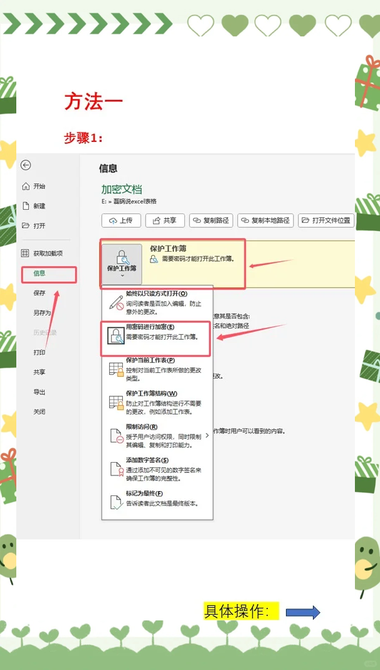Choose 打印 in the sidebar menu
Screen dimensions: 380x670
pyautogui.click(x=40, y=352)
